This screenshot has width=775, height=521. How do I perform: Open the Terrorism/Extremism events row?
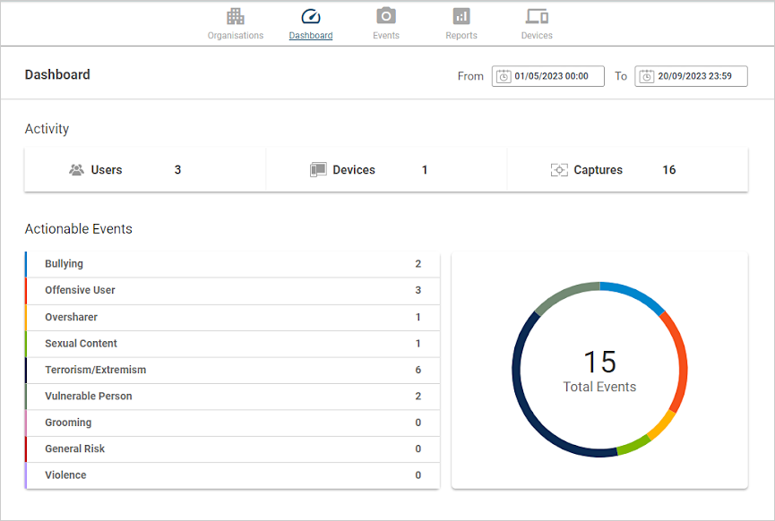232,370
